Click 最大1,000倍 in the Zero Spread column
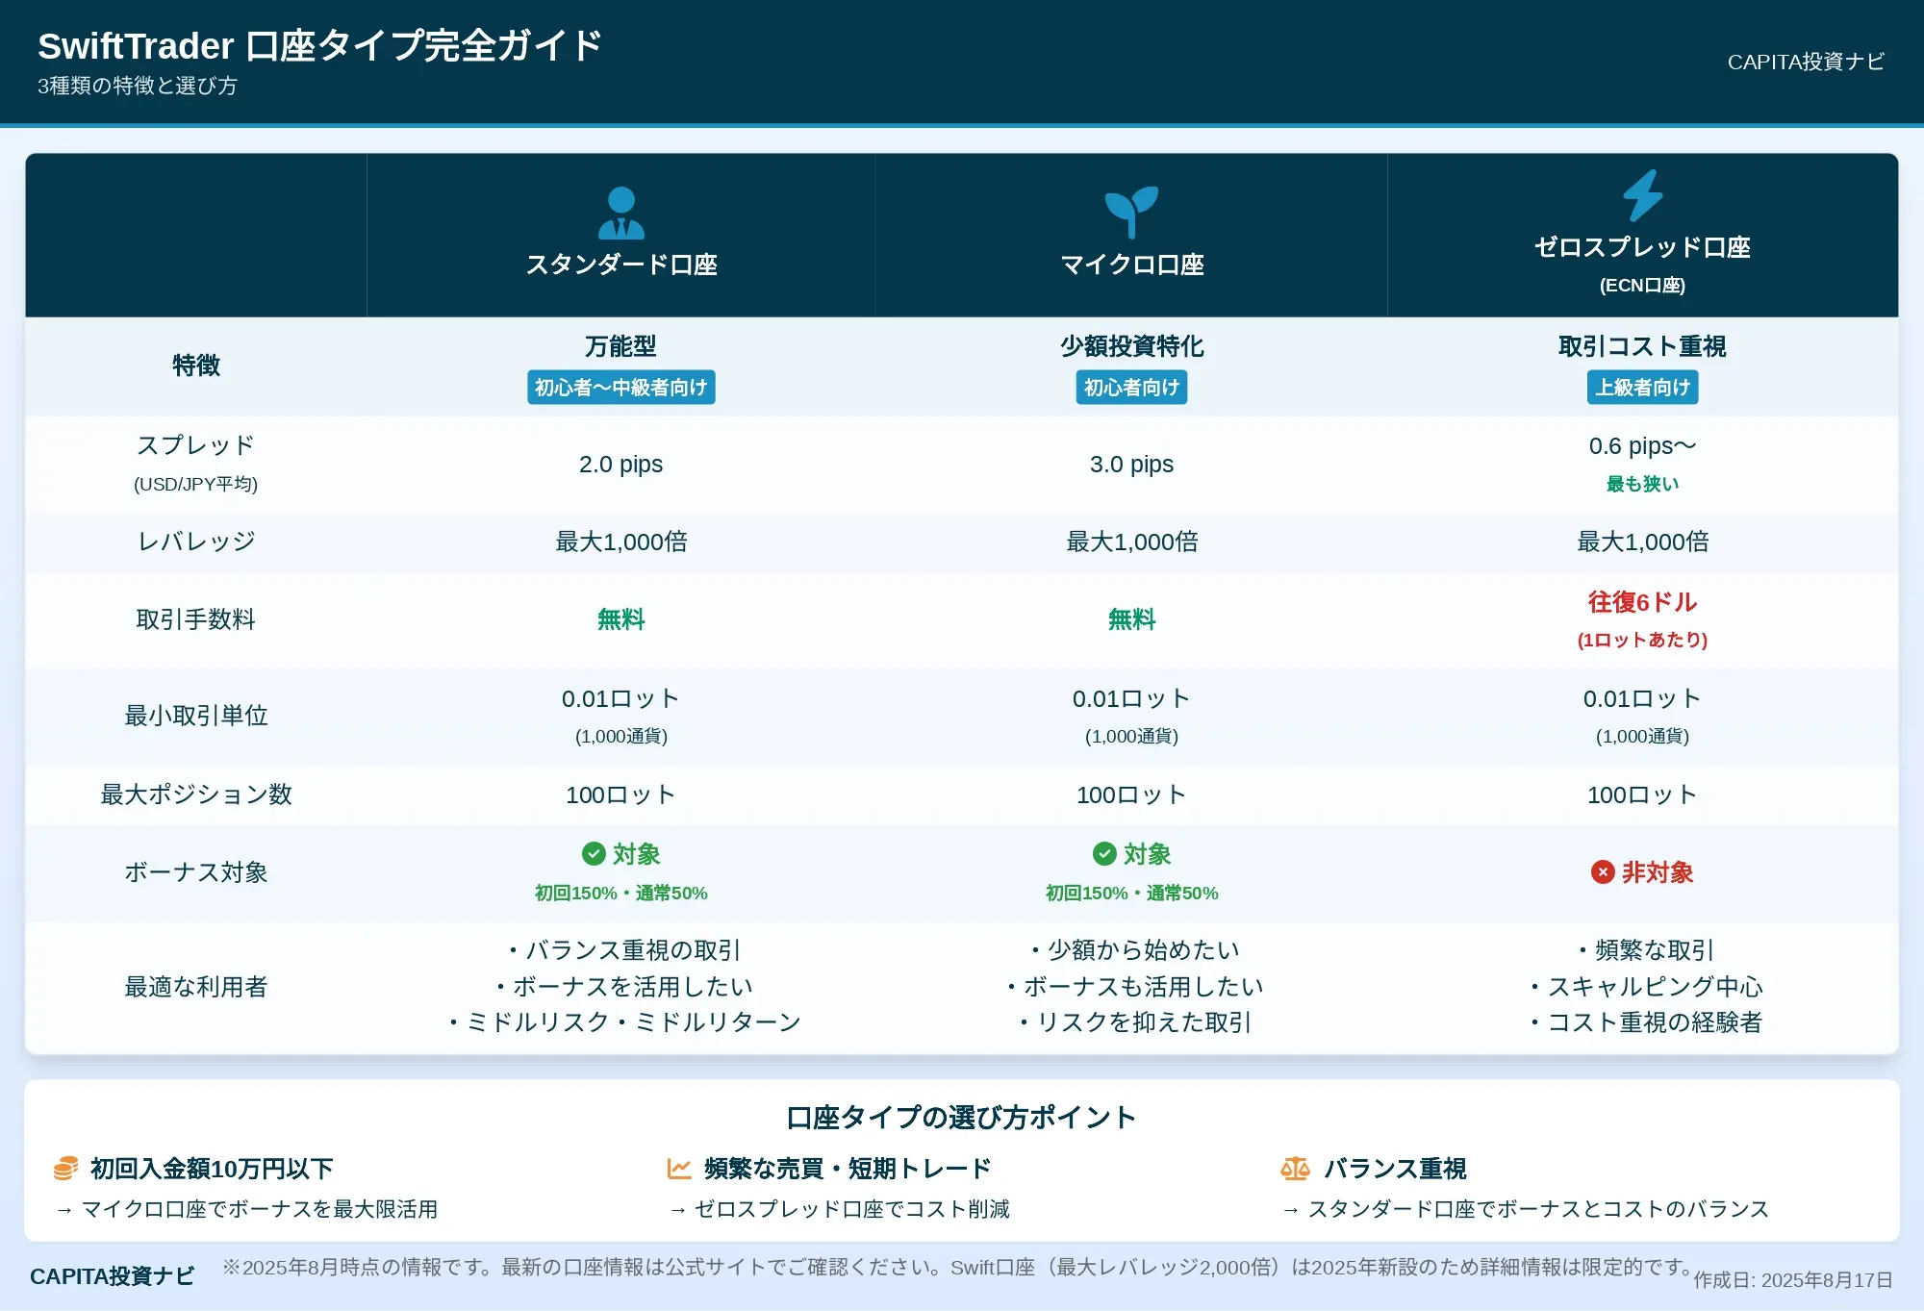The height and width of the screenshot is (1311, 1924). point(1642,542)
